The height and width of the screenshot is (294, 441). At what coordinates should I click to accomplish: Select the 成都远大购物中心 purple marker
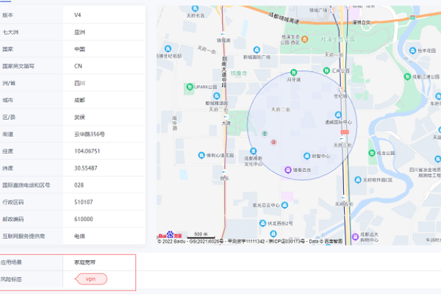click(x=355, y=237)
